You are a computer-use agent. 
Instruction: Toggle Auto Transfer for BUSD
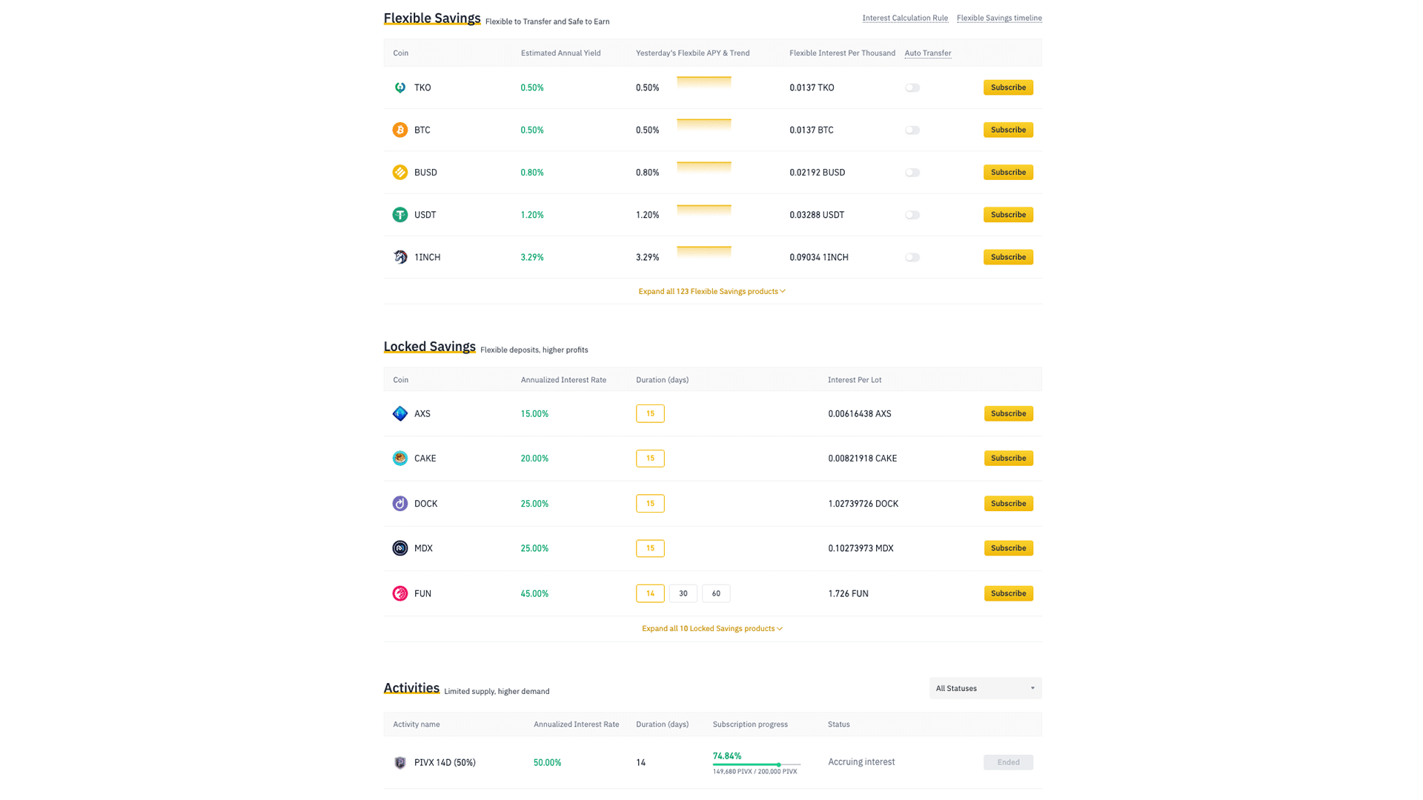(x=912, y=173)
